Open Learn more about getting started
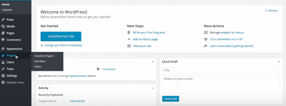The width and height of the screenshot is (286, 106). [x=231, y=46]
